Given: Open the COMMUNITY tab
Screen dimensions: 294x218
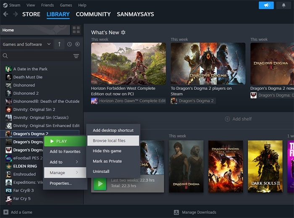Looking at the screenshot, I should tap(93, 14).
